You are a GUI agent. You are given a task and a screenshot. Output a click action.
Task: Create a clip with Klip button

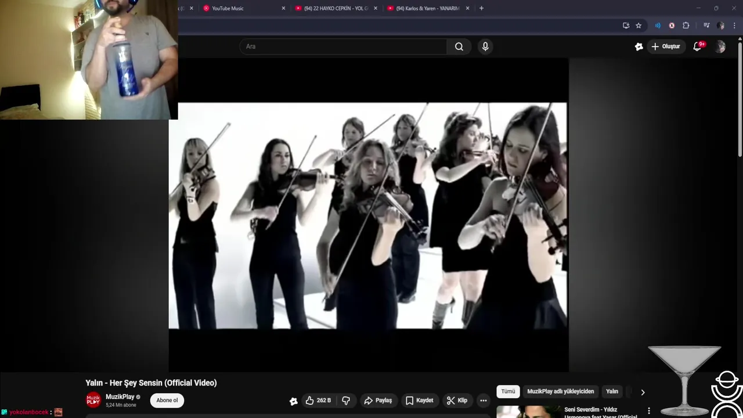(x=457, y=401)
